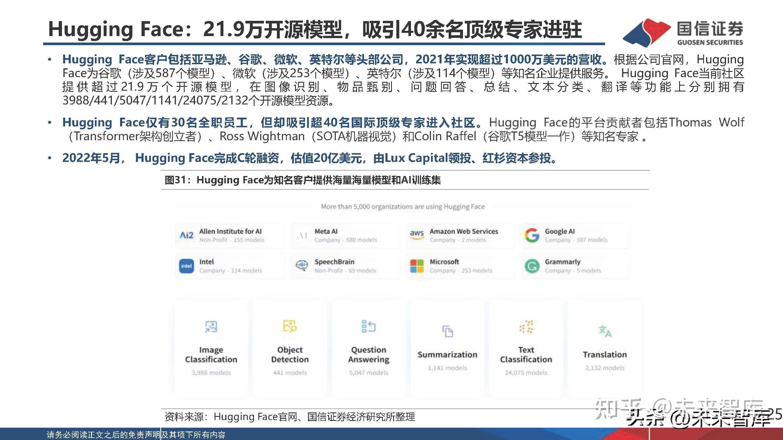Open the Intel organization name
The height and width of the screenshot is (440, 783).
pos(207,262)
